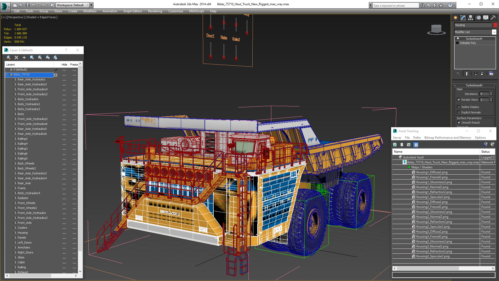Click Make Unique icon below modifier stack
The height and width of the screenshot is (281, 499).
point(476,74)
